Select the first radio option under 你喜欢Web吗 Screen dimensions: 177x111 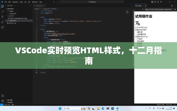tap(136, 32)
